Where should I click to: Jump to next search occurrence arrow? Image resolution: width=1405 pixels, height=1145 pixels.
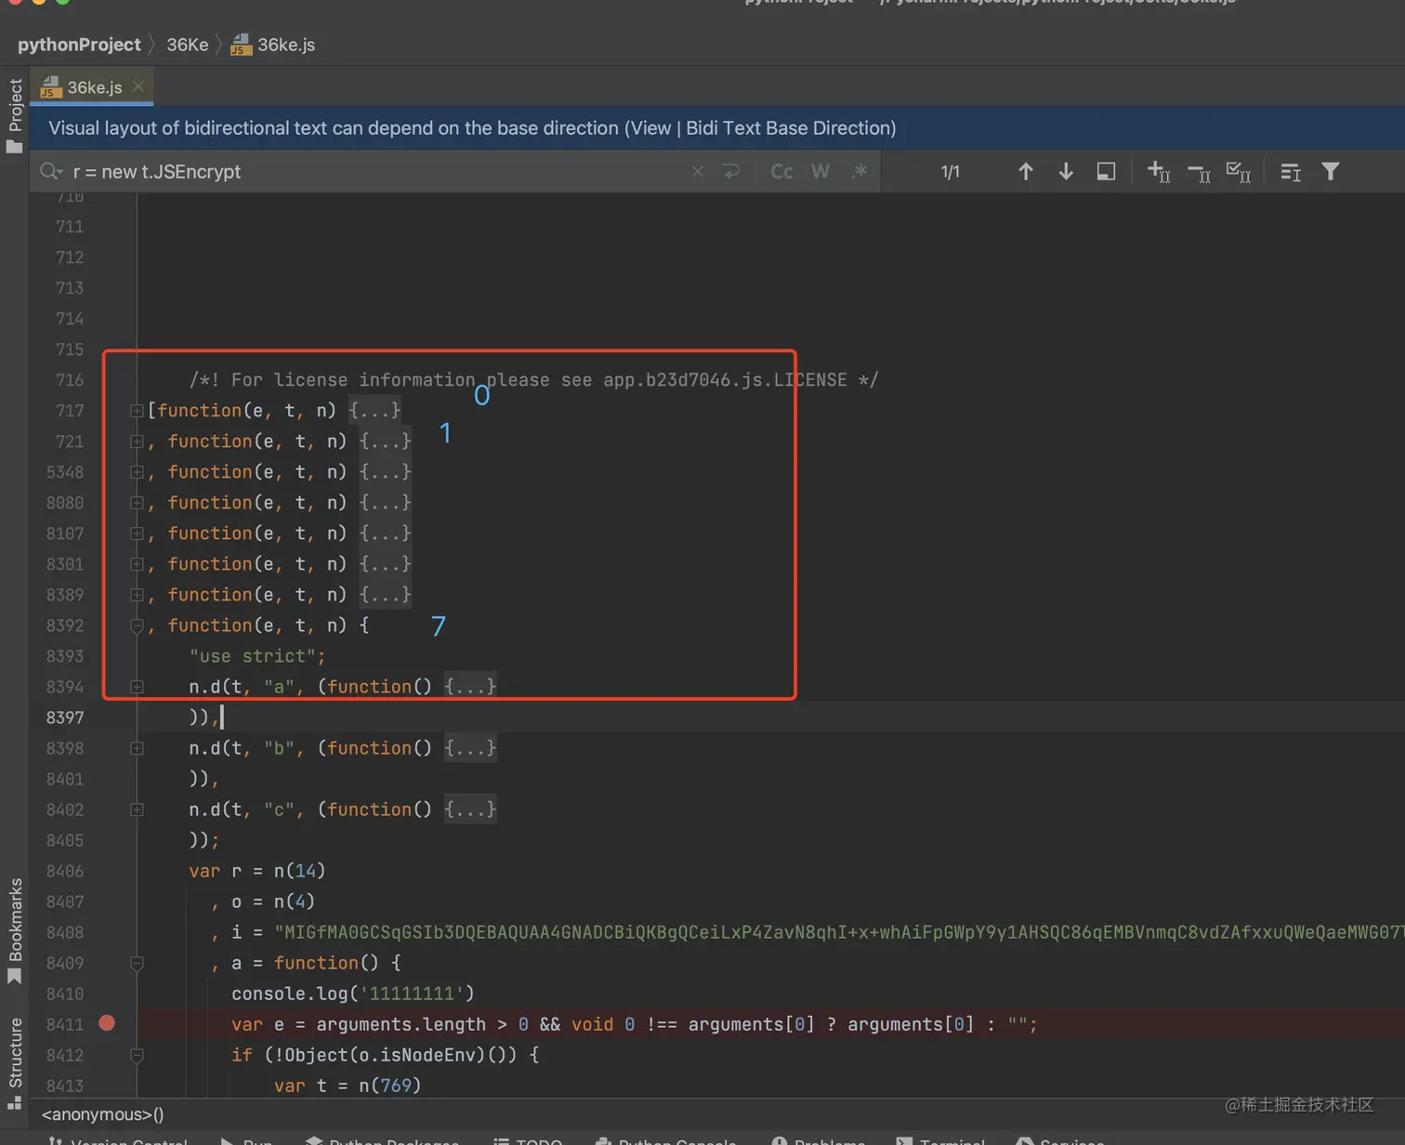[1066, 172]
